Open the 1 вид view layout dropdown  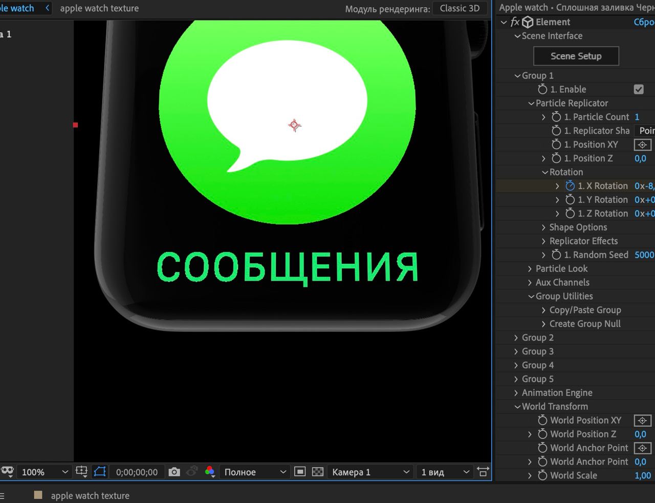point(444,472)
